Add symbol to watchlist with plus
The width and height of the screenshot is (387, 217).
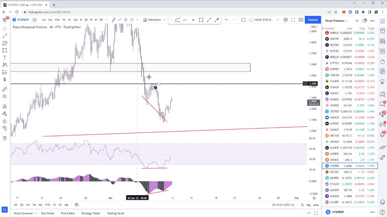click(357, 21)
